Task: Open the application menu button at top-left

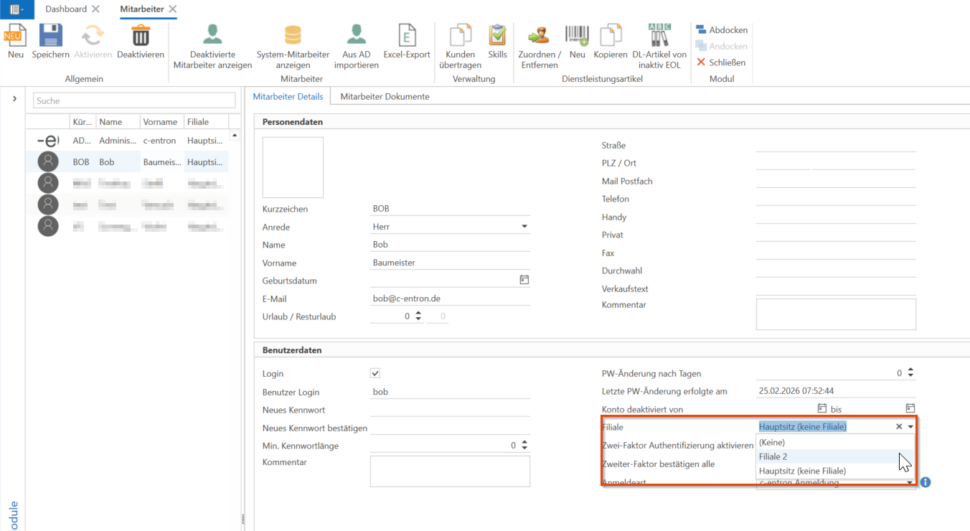Action: tap(17, 9)
